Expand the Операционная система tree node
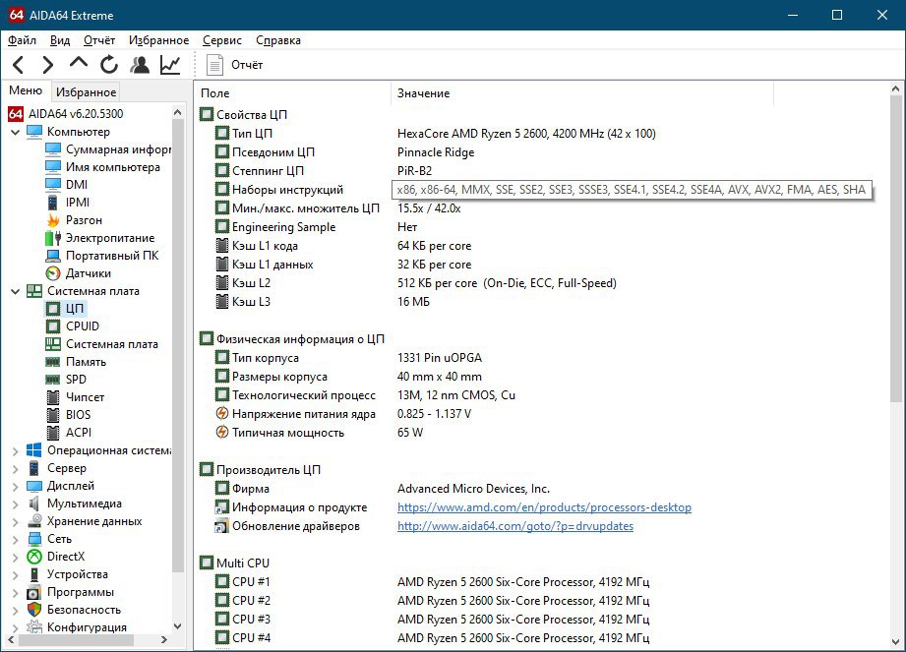Screen dimensions: 906x652 (x=16, y=451)
